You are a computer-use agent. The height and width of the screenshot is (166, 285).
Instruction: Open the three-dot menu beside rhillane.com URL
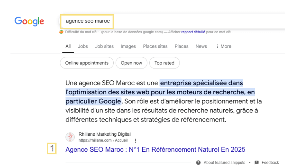[135, 141]
